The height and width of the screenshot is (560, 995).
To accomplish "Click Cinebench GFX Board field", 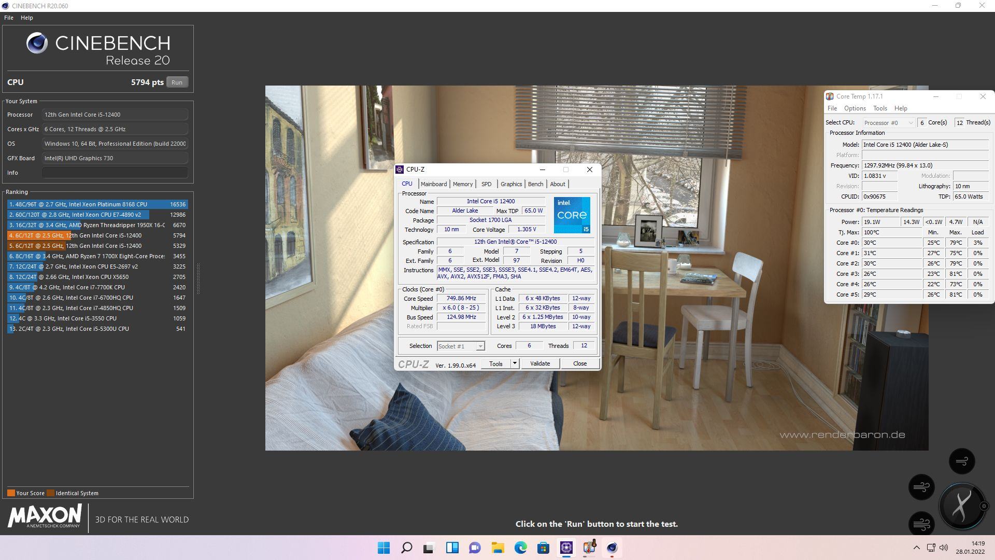I will (115, 158).
